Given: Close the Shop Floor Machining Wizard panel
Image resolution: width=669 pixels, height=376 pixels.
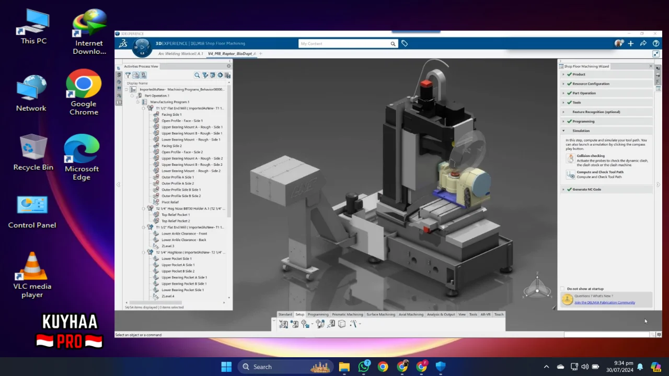Looking at the screenshot, I should coord(651,66).
